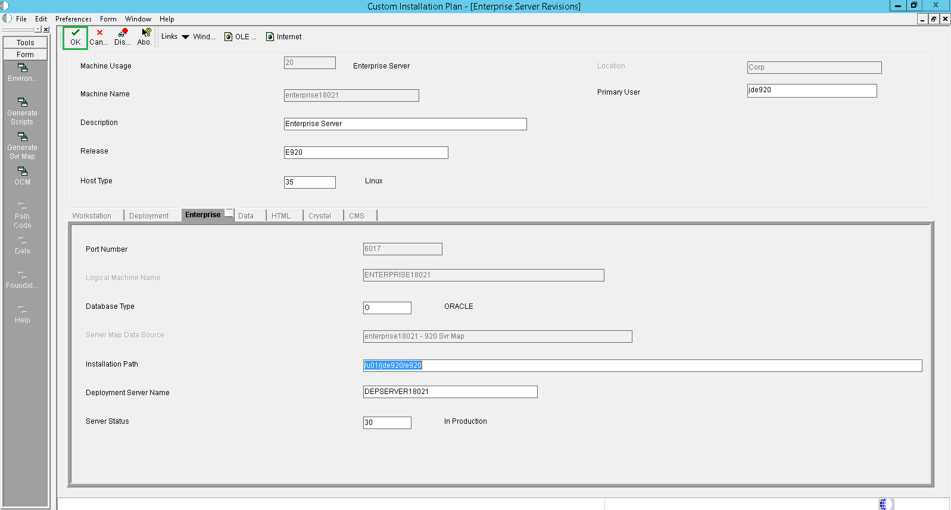Open the OLE link

click(241, 37)
